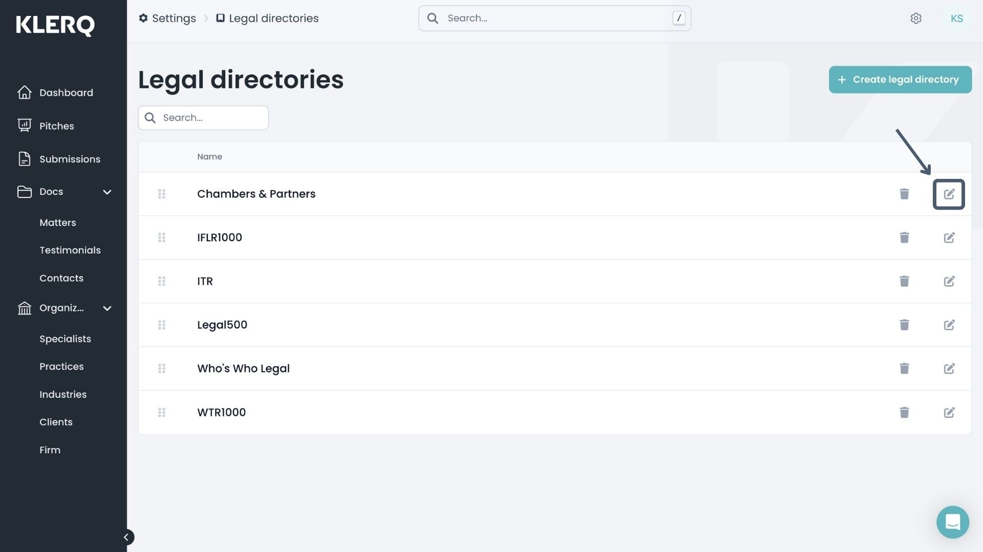This screenshot has height=552, width=983.
Task: Focus the legal directories list search box
Action: [x=203, y=118]
